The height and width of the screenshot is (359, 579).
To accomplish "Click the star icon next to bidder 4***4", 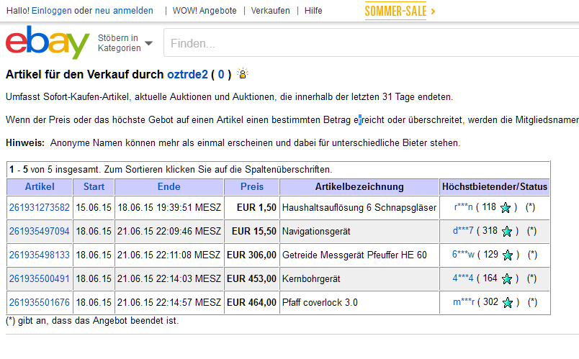I will tap(506, 279).
